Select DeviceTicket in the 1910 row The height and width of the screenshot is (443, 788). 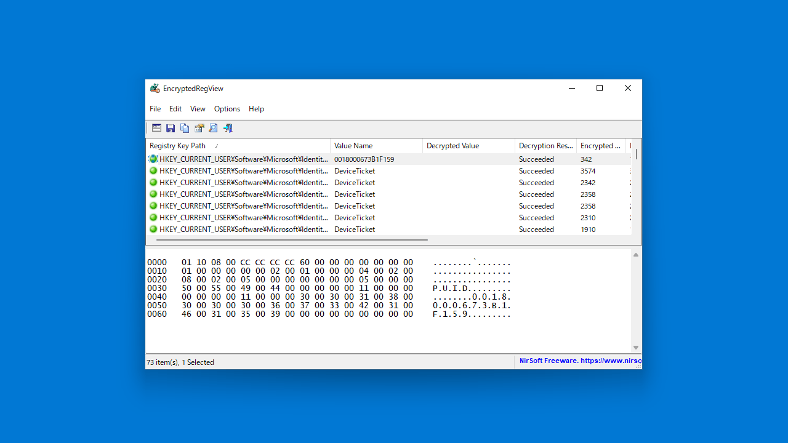pyautogui.click(x=355, y=229)
